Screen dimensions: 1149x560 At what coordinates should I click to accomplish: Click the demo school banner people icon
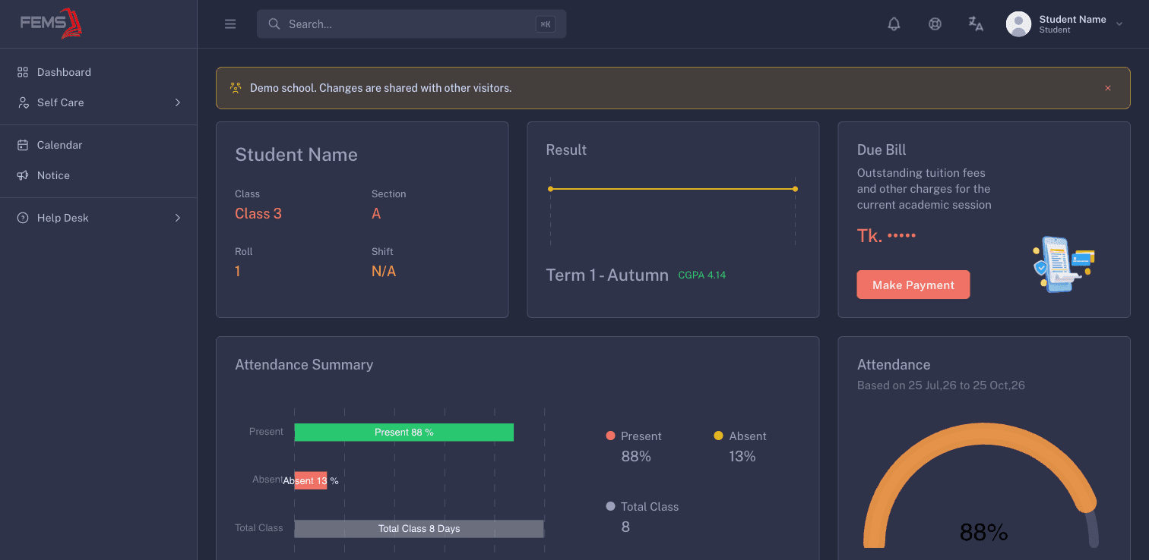pyautogui.click(x=236, y=88)
